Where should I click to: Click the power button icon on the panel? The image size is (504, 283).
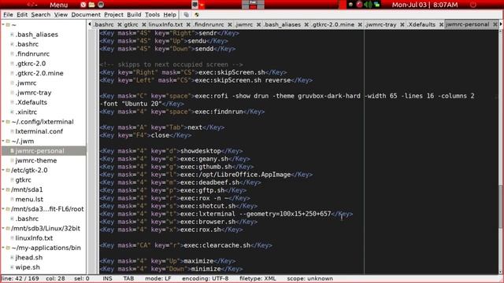pyautogui.click(x=473, y=5)
